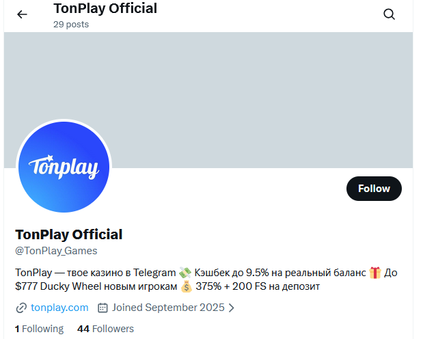Go back using the left arrow
Screen dimensions: 423x339
pos(22,14)
